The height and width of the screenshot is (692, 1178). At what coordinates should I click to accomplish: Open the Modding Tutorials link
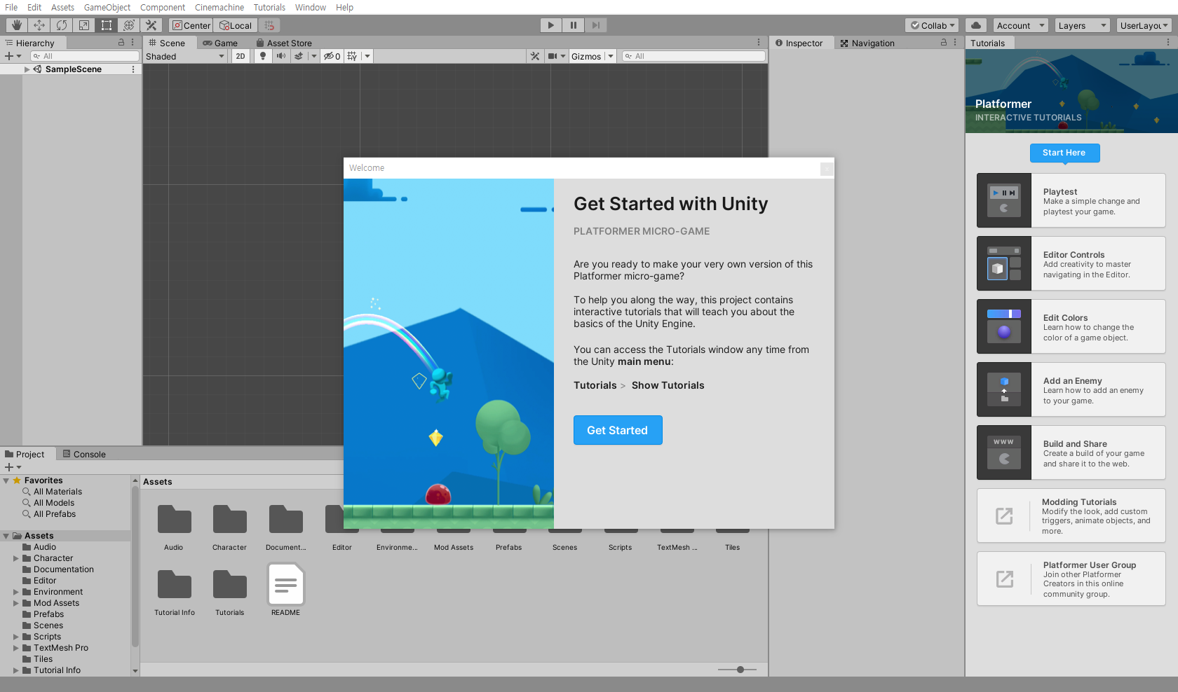pyautogui.click(x=1071, y=515)
